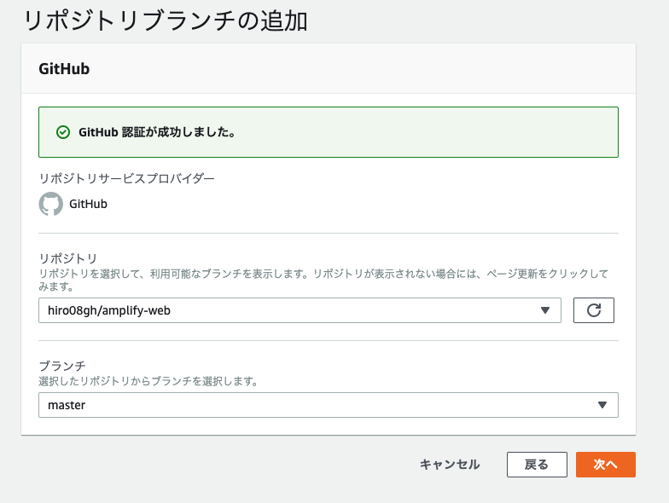This screenshot has height=503, width=669.
Task: Click the repository dropdown arrow
Action: 545,311
